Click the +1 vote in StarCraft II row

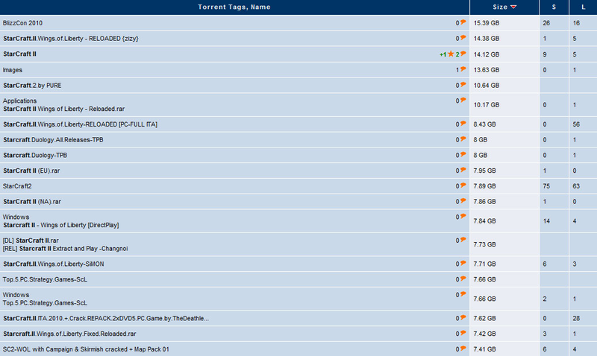point(443,54)
